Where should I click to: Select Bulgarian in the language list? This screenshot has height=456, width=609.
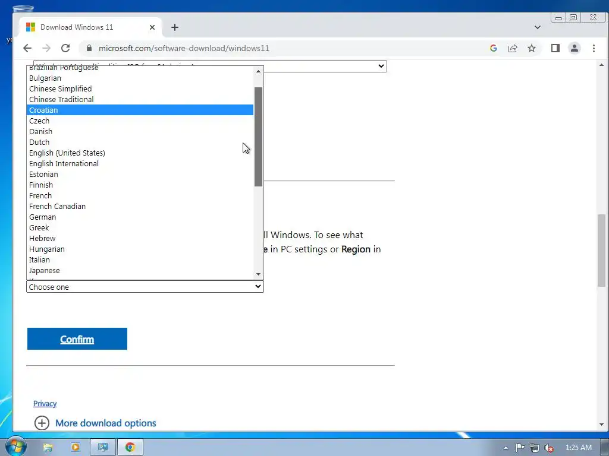(x=140, y=78)
